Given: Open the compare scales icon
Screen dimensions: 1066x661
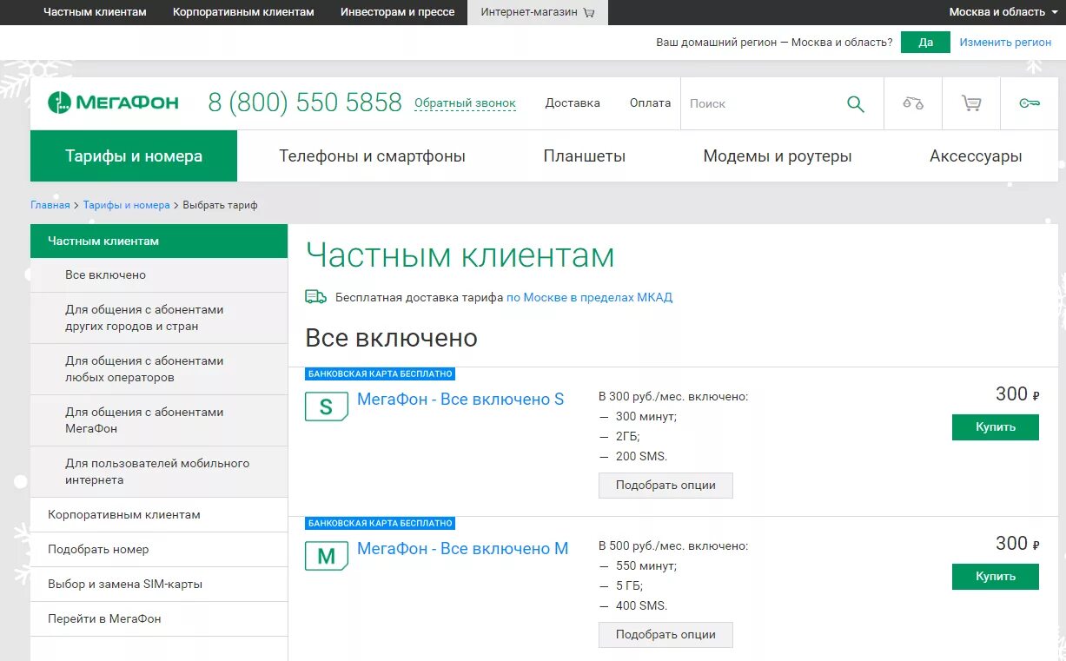Looking at the screenshot, I should tap(913, 103).
